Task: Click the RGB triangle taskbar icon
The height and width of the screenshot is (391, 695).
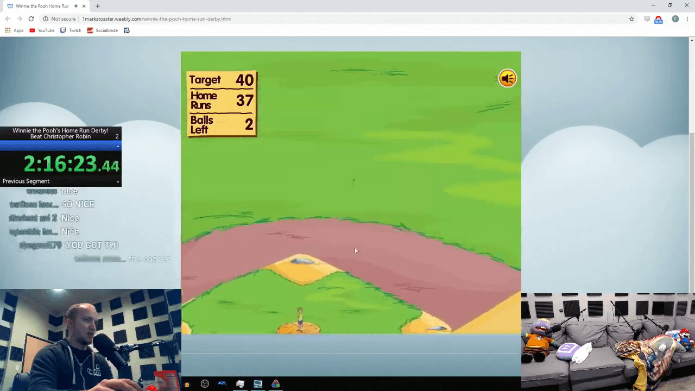Action: point(276,384)
